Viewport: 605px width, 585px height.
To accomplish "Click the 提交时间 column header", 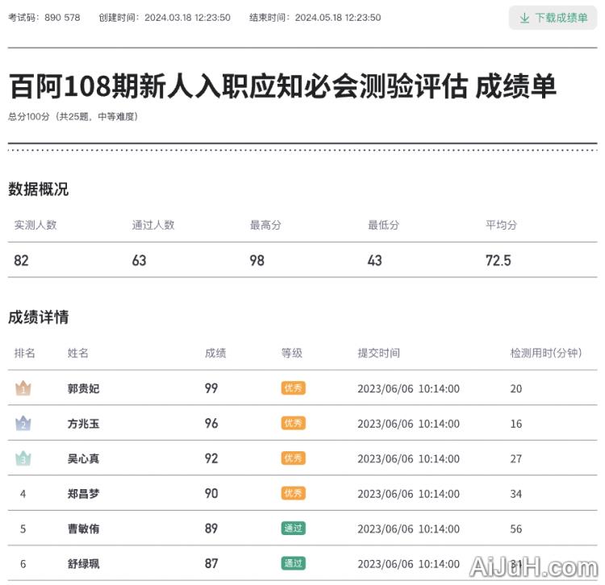I will tap(378, 353).
